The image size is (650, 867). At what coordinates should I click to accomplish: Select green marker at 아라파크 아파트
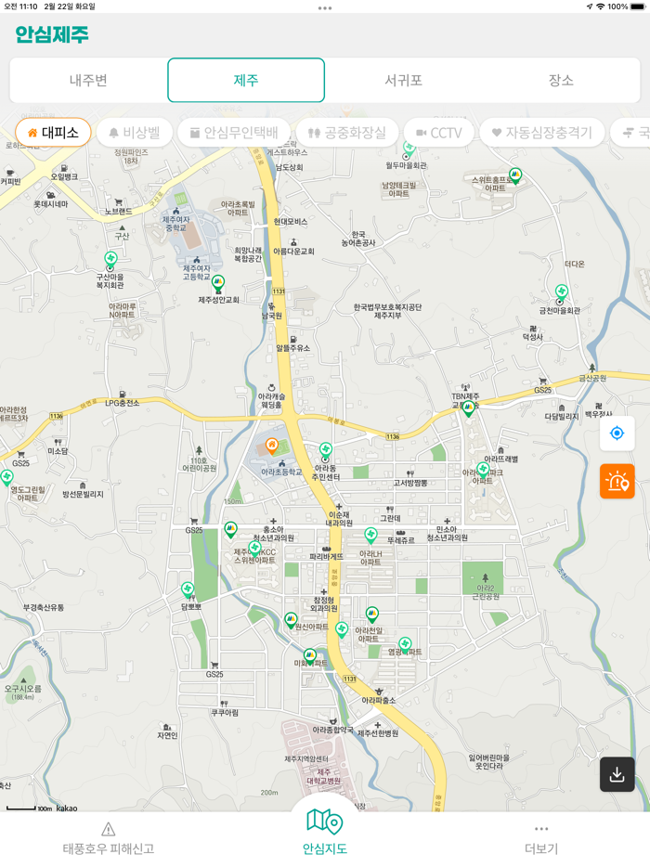(483, 472)
